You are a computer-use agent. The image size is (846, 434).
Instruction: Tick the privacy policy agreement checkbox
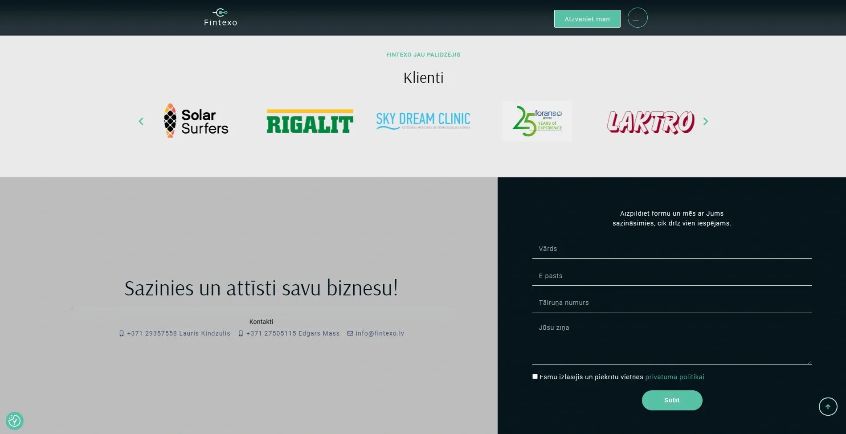[535, 377]
